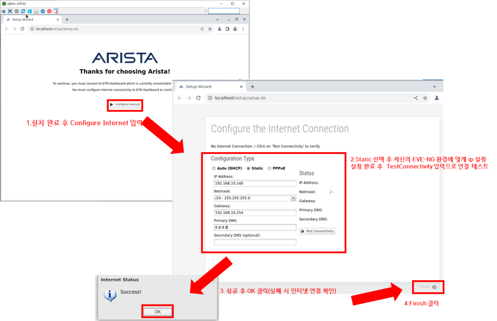Select Setup Wizard tab in front browser window
This screenshot has width=497, height=321.
pyautogui.click(x=211, y=86)
